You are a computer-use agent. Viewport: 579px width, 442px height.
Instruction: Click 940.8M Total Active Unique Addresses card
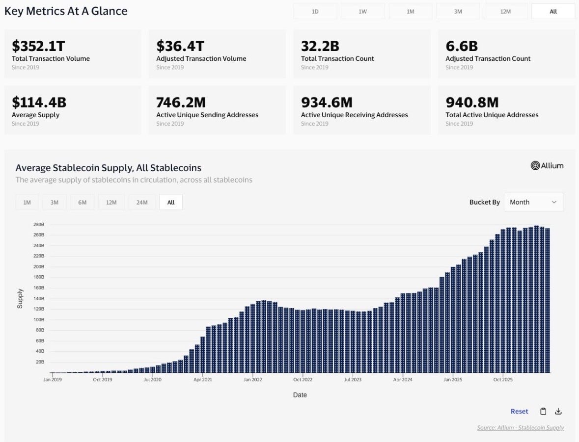(506, 110)
